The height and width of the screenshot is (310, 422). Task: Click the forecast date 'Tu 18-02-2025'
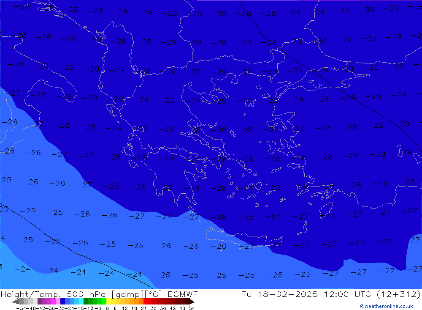(279, 294)
